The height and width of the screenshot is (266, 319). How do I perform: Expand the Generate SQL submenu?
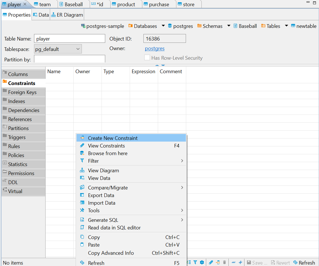(131, 220)
